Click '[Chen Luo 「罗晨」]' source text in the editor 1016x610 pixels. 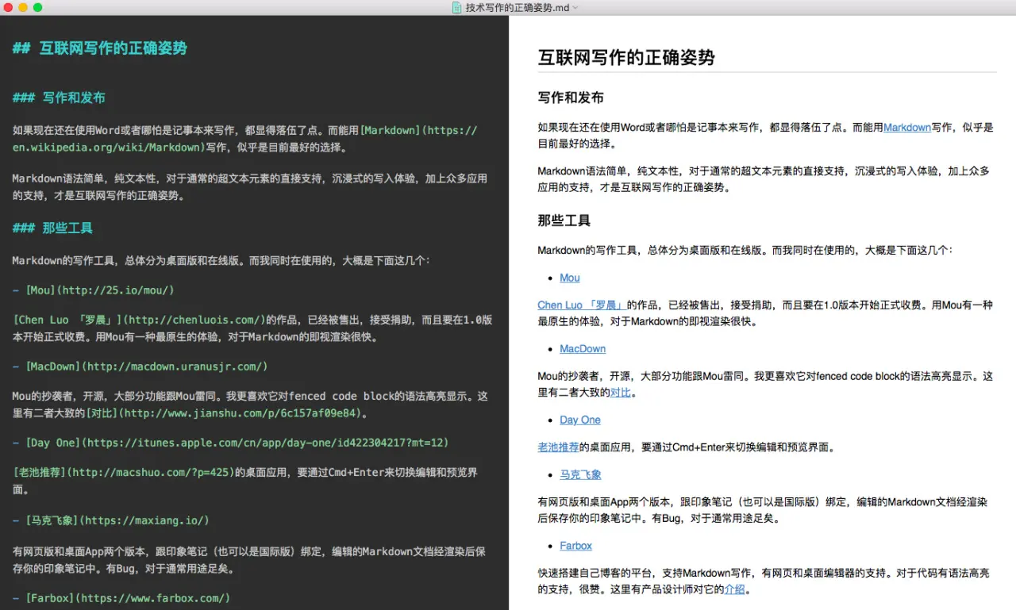[x=67, y=320]
